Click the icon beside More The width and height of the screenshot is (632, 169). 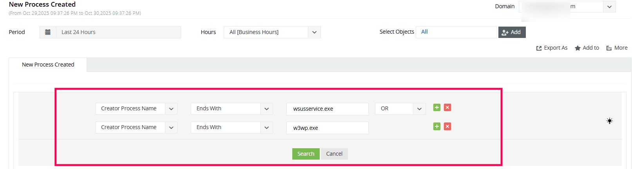pos(609,48)
